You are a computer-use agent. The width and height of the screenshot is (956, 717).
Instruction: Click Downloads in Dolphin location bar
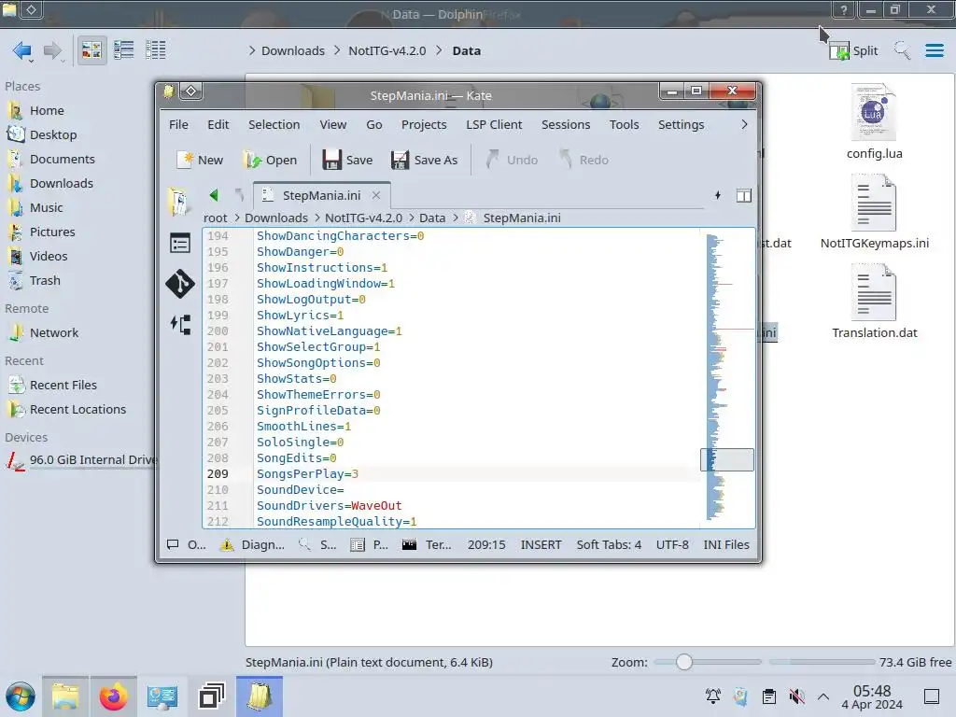[292, 50]
